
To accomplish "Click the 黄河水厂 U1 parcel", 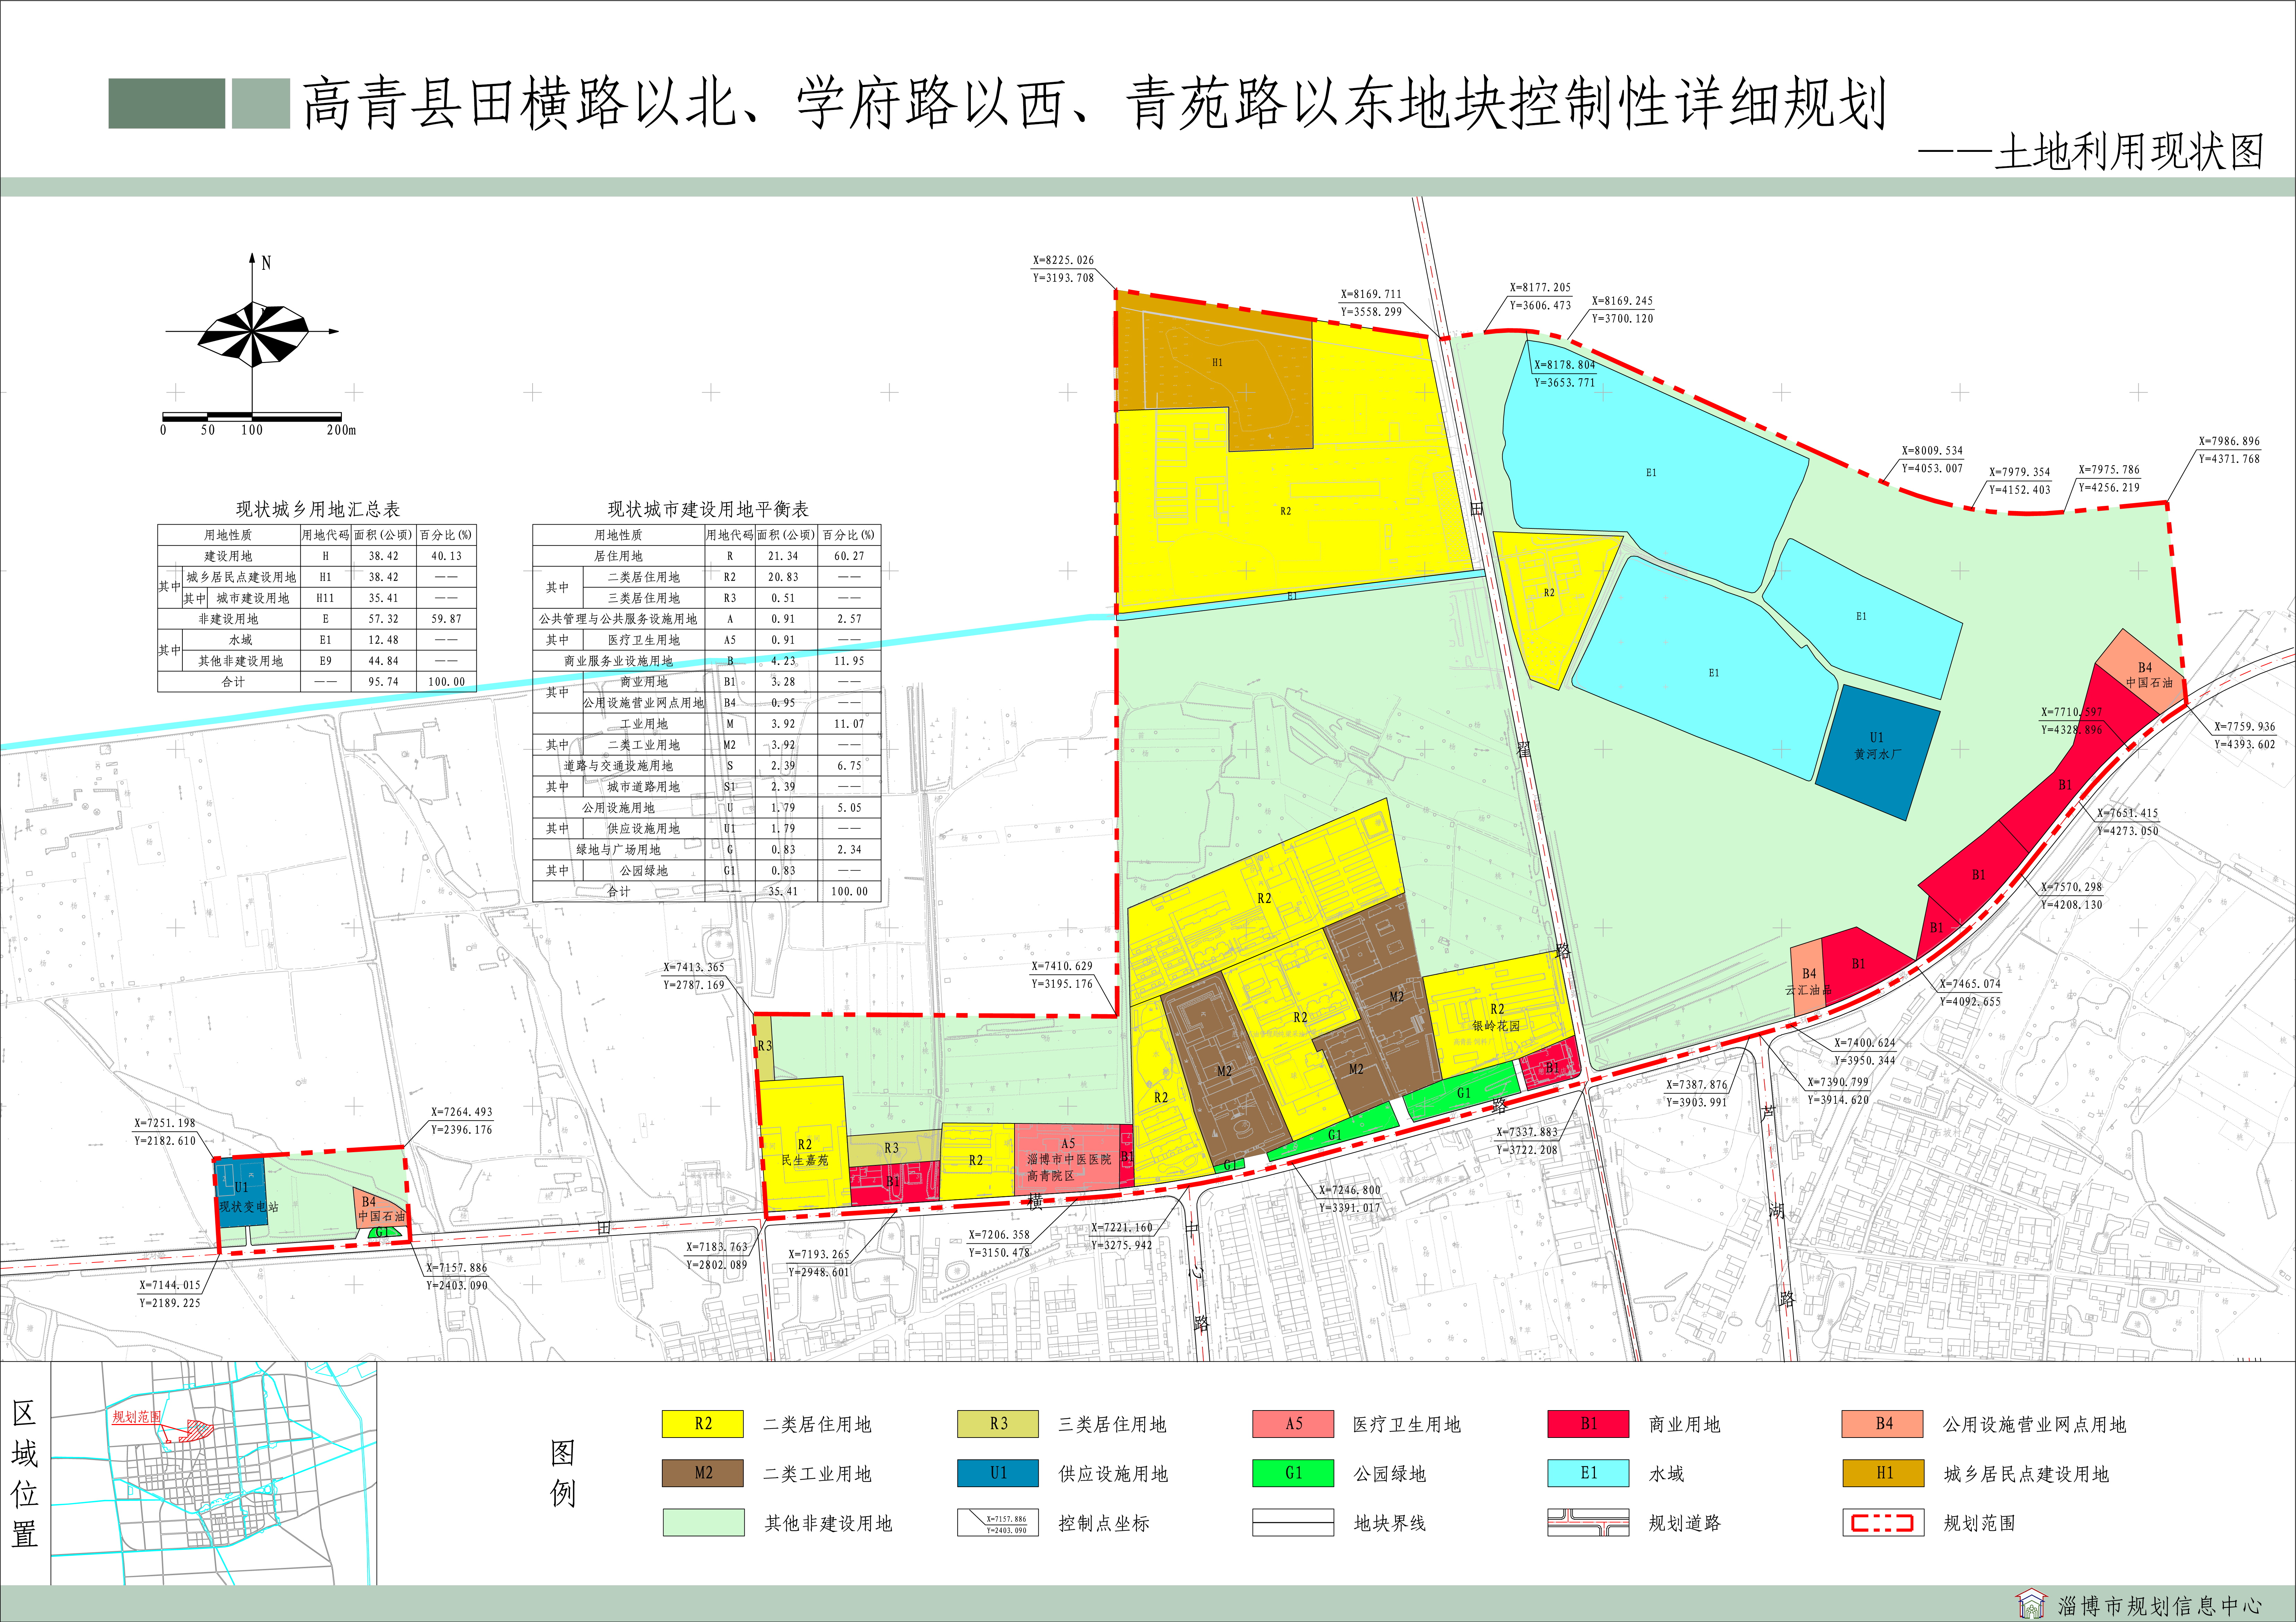I will (1878, 752).
